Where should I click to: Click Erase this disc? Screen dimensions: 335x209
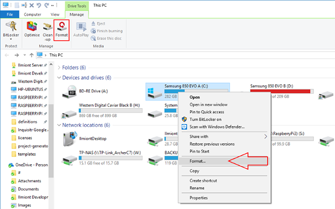[x=106, y=38]
